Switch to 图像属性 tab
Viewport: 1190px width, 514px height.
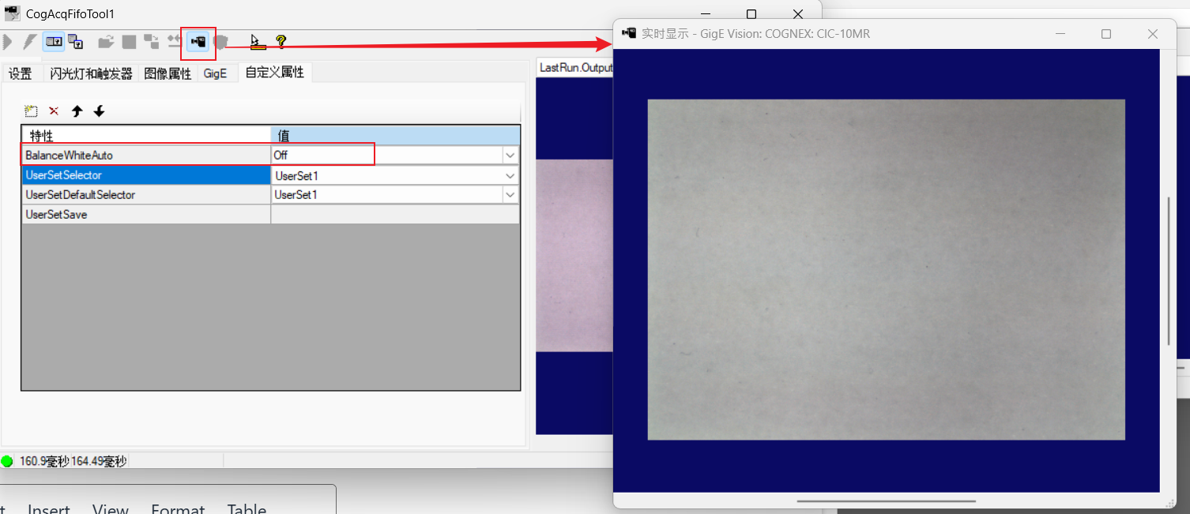[168, 73]
